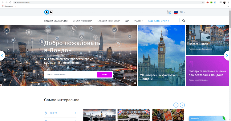This screenshot has width=231, height=121.
Task: Open ГИДЫ И ЭКСКУРСИИ menu item
Action: (x=56, y=21)
